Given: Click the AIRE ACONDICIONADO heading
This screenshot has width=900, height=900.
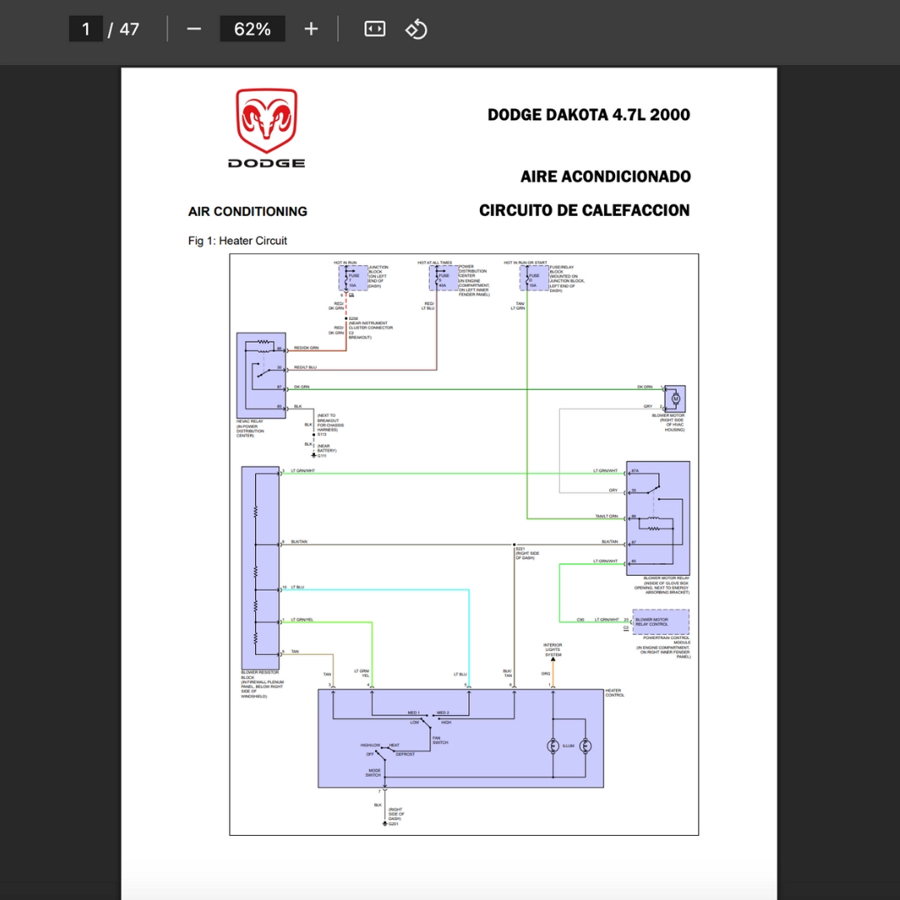Looking at the screenshot, I should [x=606, y=176].
